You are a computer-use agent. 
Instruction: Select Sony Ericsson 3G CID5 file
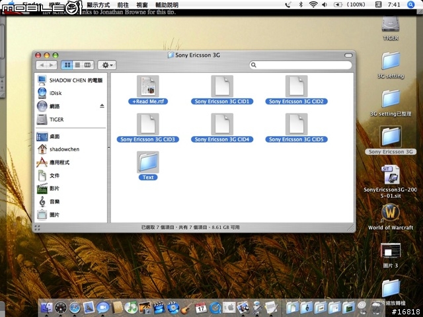296,127
